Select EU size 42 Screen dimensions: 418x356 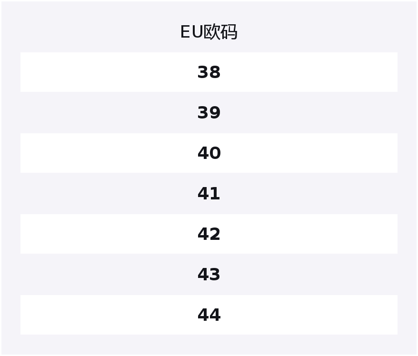tap(209, 234)
